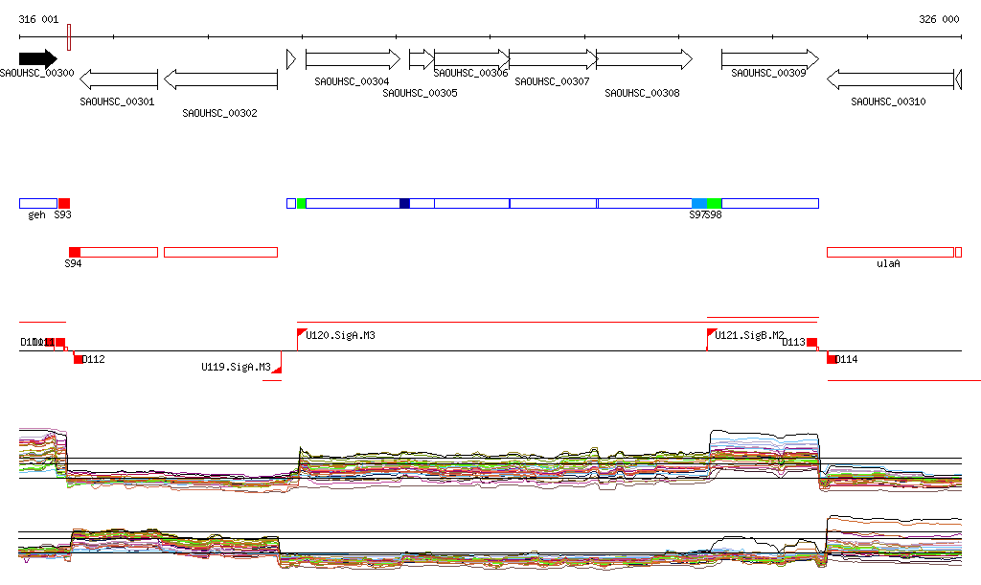Click the D111 terminator marker
981x585 pixels.
click(60, 342)
